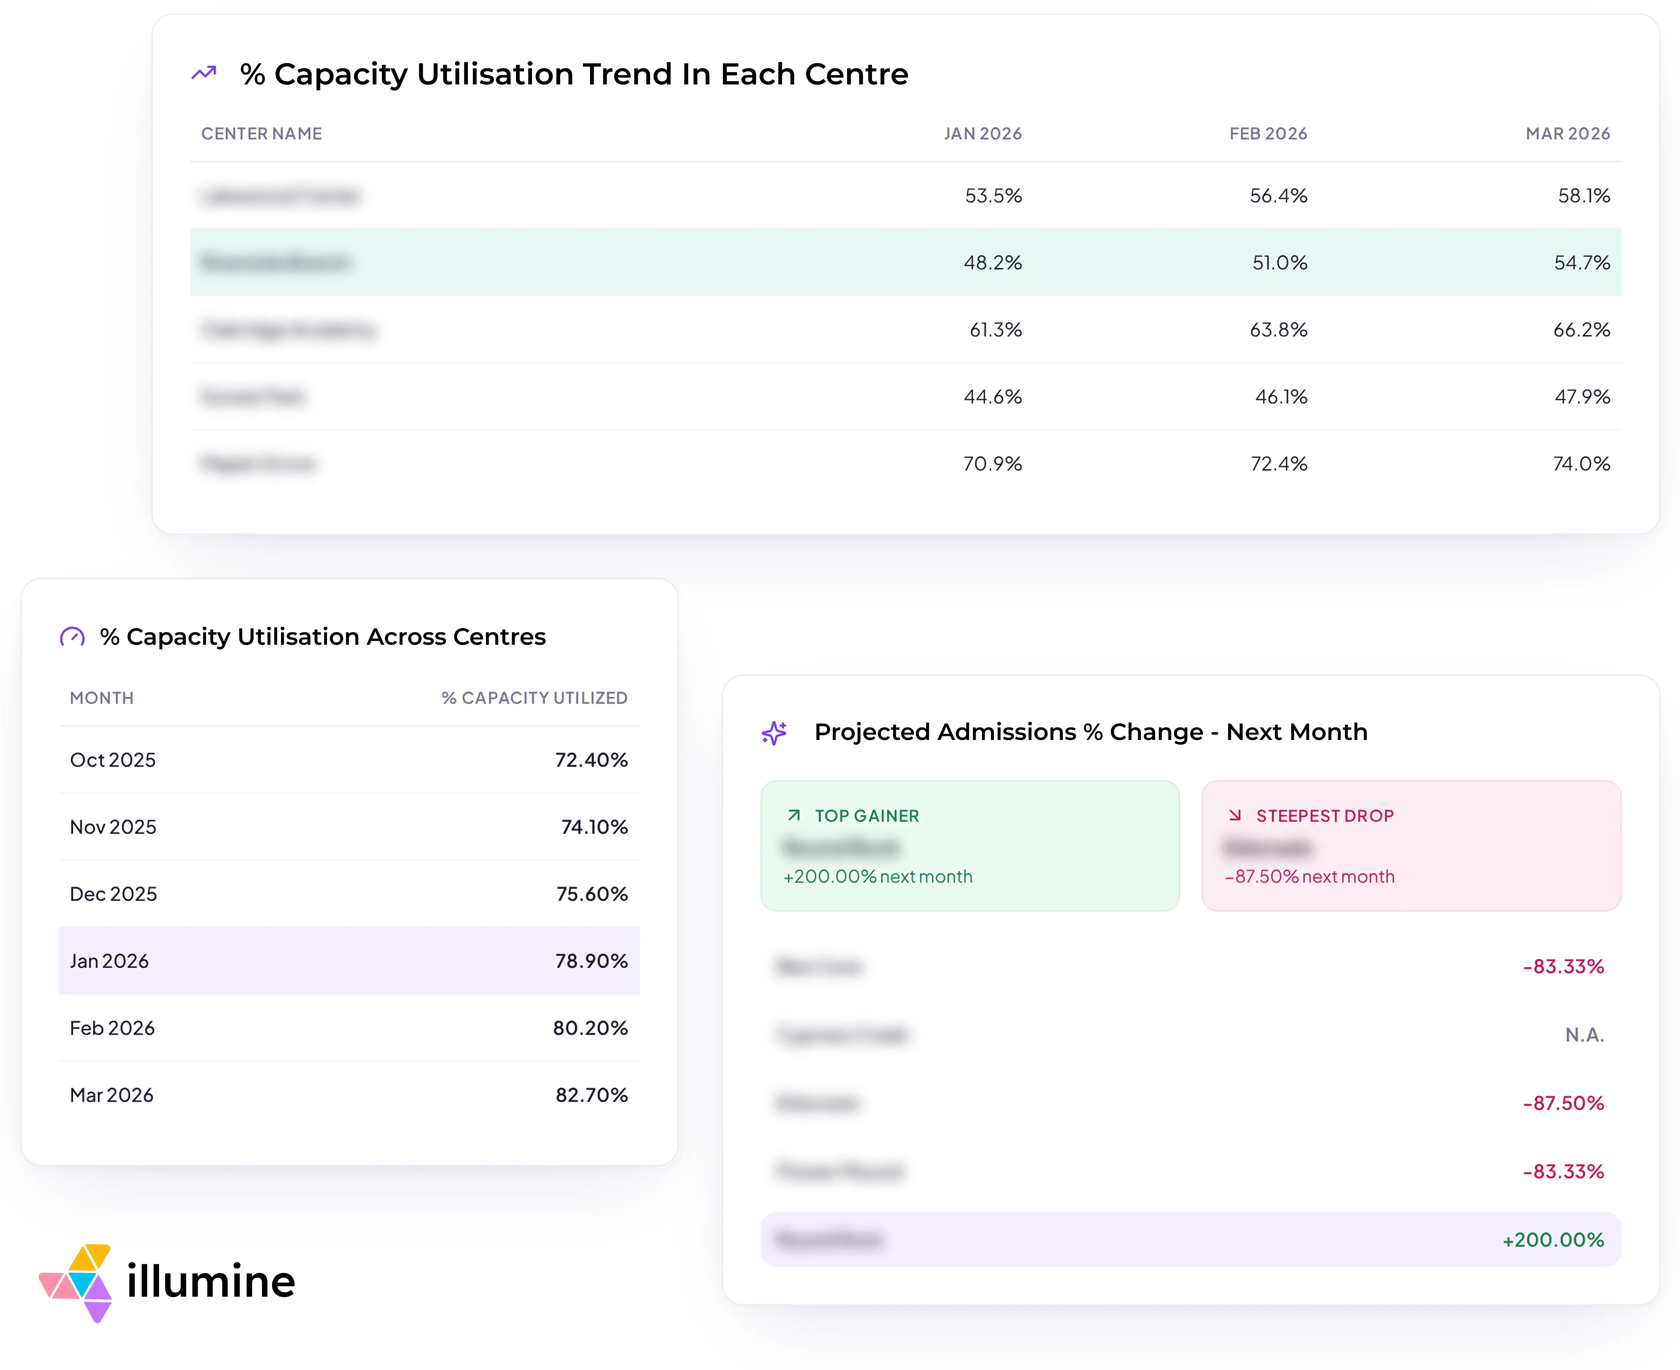Click the CENTER NAME column header

(262, 133)
